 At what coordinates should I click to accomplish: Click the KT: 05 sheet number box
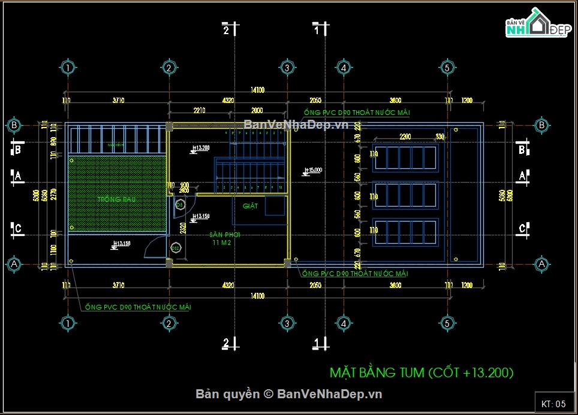(553, 404)
